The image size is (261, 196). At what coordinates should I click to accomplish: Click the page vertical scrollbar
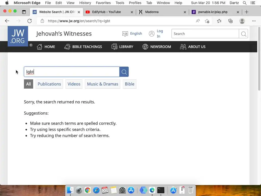click(x=259, y=59)
